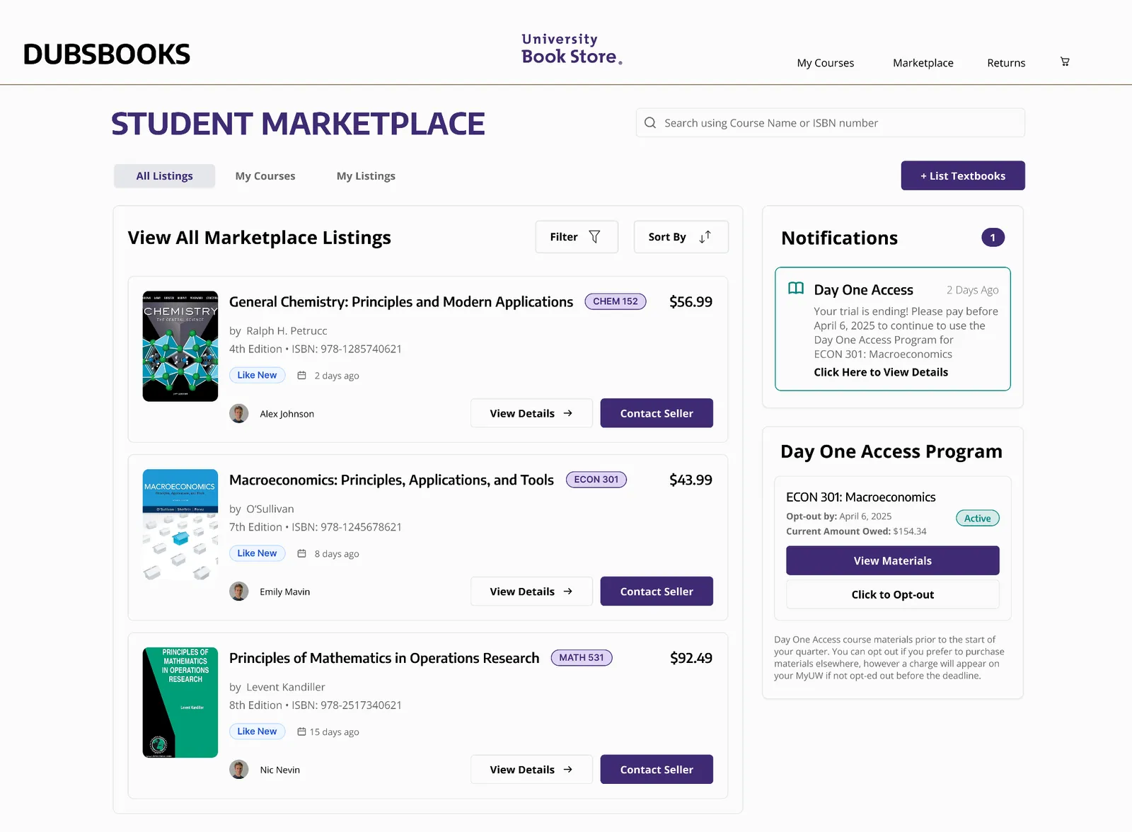Click ISBN: 978-1245678621 text

(x=347, y=528)
